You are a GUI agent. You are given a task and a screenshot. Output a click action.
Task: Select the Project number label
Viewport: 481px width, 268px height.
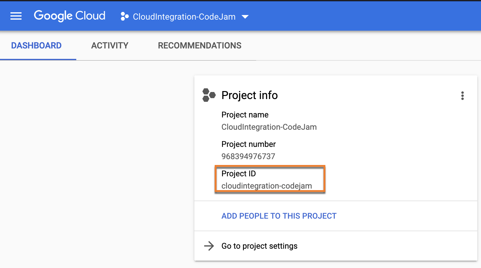(x=248, y=144)
